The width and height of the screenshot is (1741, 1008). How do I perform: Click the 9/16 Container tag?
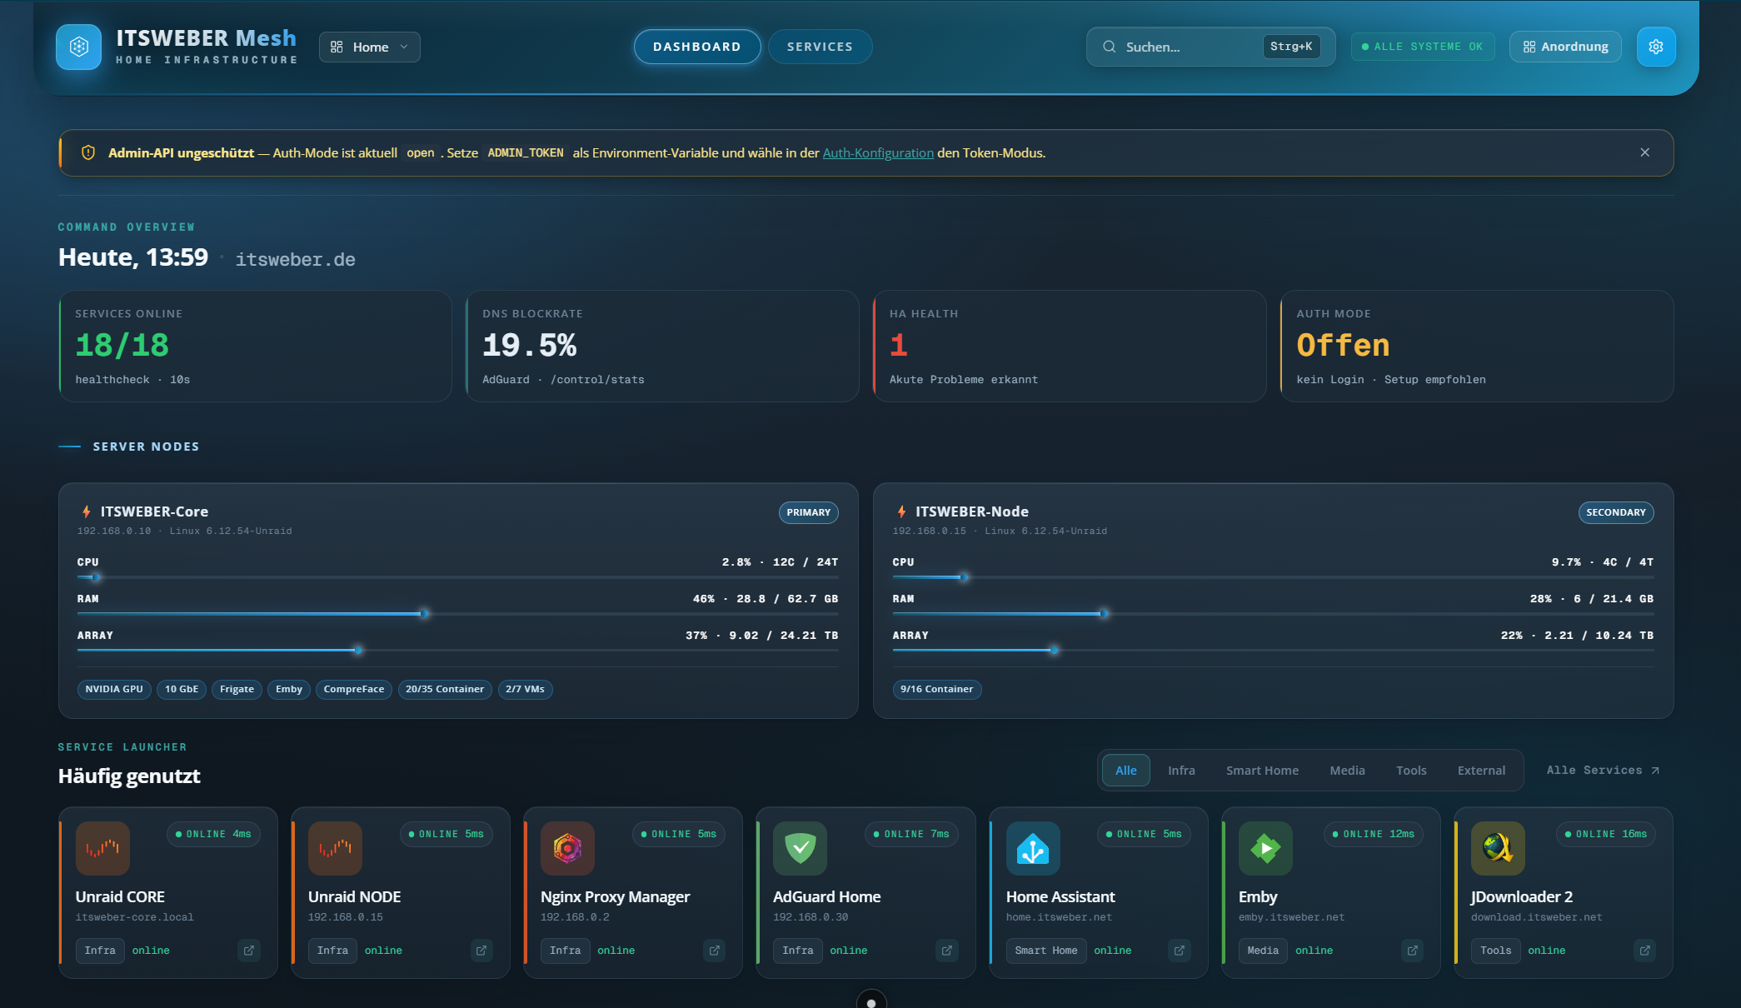[x=936, y=689]
